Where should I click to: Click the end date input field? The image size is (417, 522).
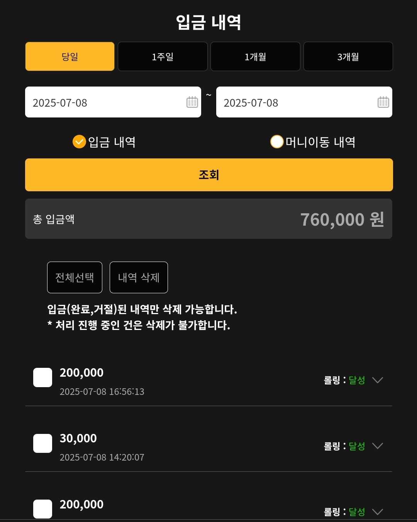pyautogui.click(x=304, y=102)
